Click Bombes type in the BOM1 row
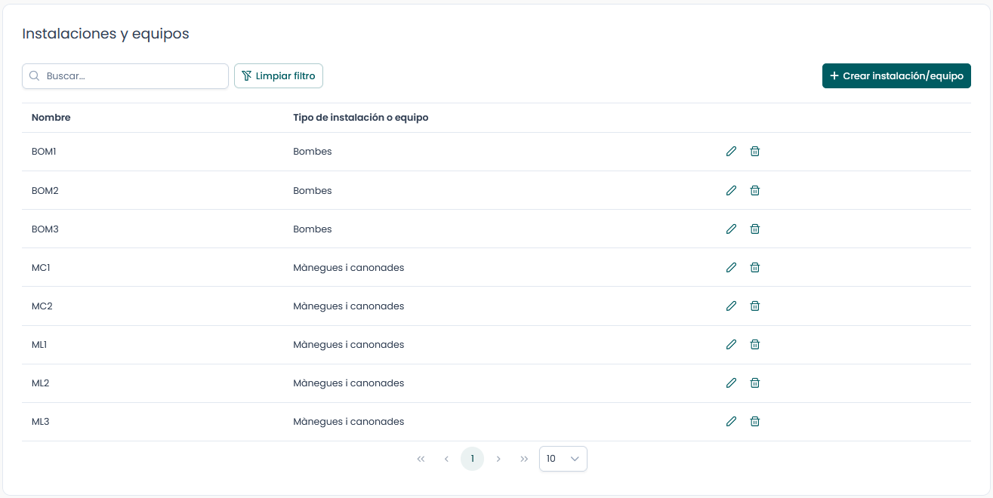 tap(313, 152)
